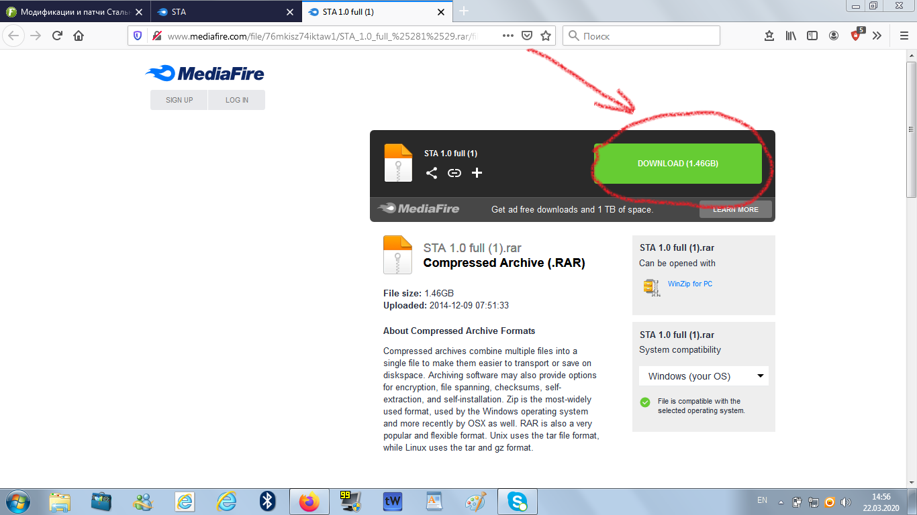
Task: Click the Compressed Archive (.RAR) heading
Action: click(x=504, y=263)
